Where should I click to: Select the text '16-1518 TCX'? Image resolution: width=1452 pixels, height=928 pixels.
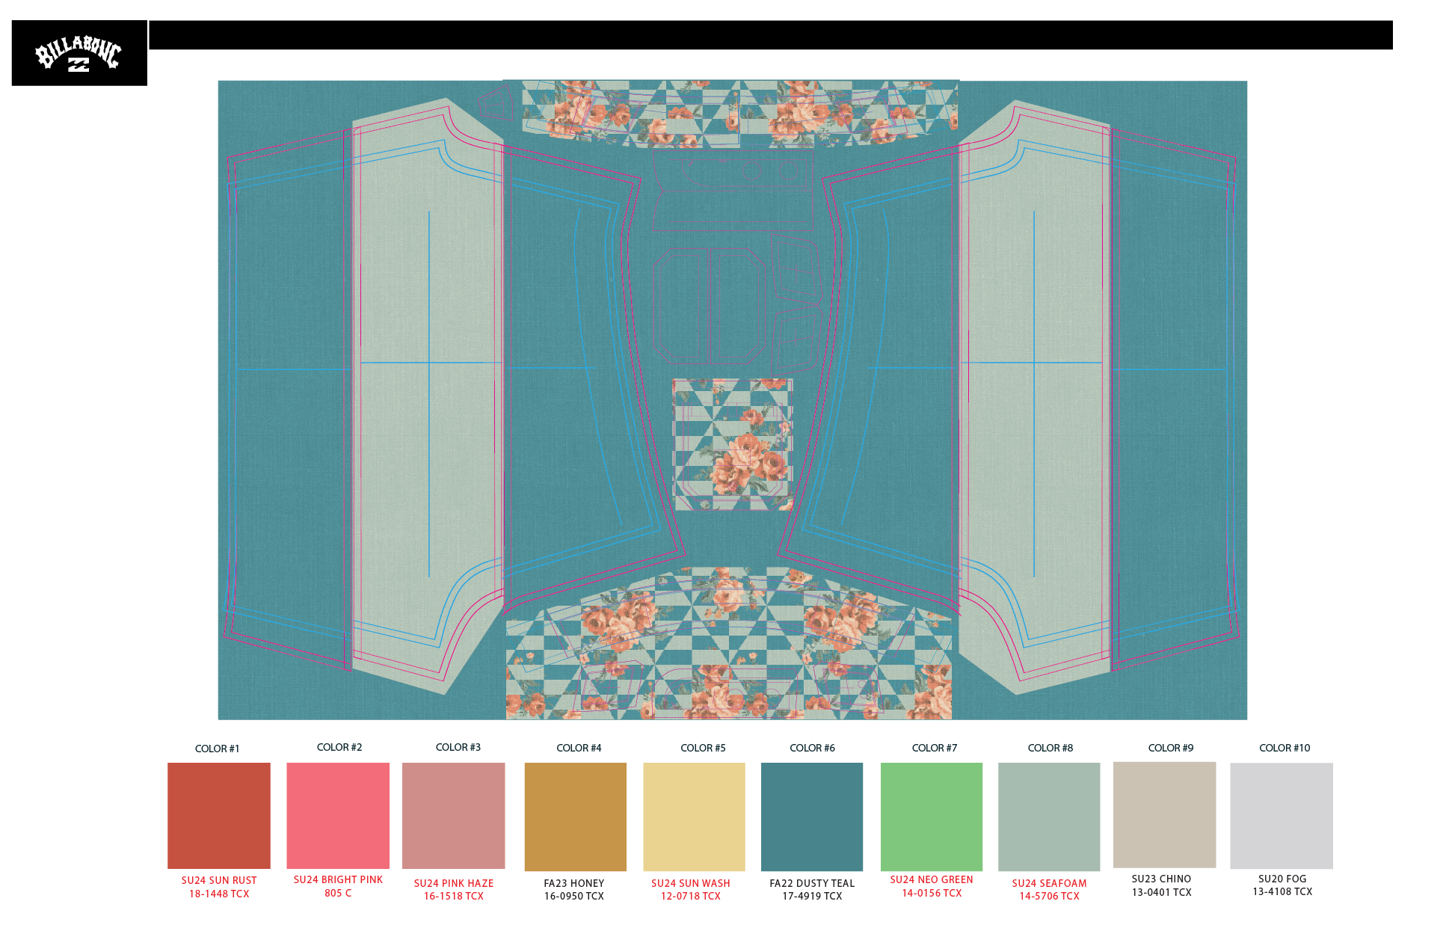454,896
